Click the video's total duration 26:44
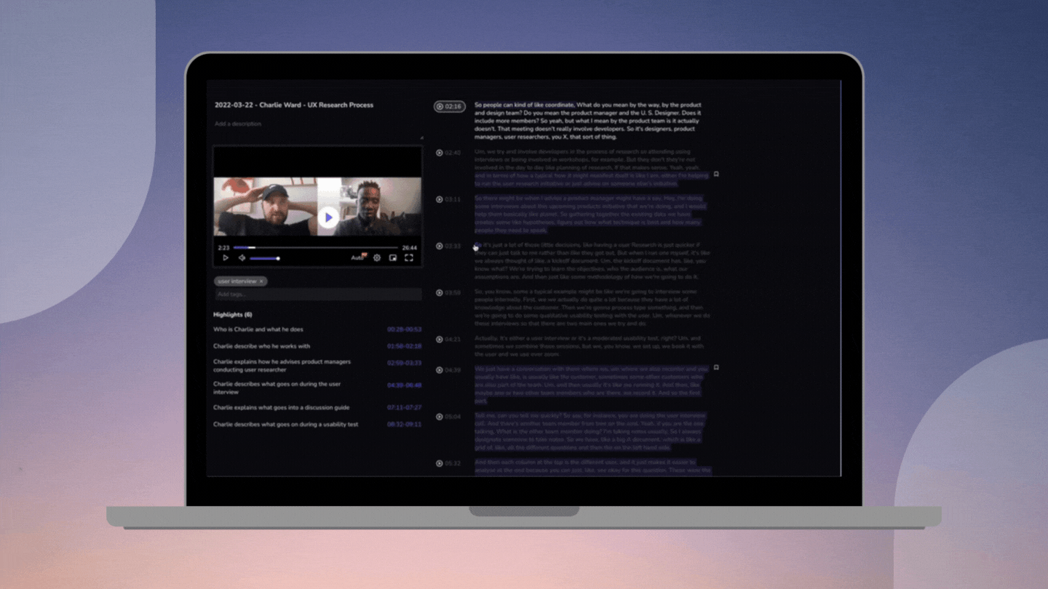This screenshot has width=1048, height=589. click(x=409, y=247)
